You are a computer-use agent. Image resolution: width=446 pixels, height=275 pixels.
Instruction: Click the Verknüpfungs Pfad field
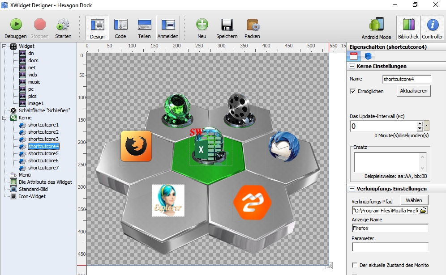pos(386,211)
